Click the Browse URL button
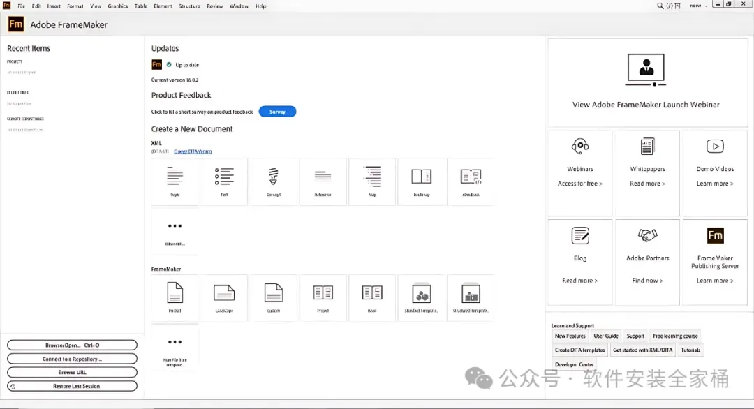 click(72, 373)
